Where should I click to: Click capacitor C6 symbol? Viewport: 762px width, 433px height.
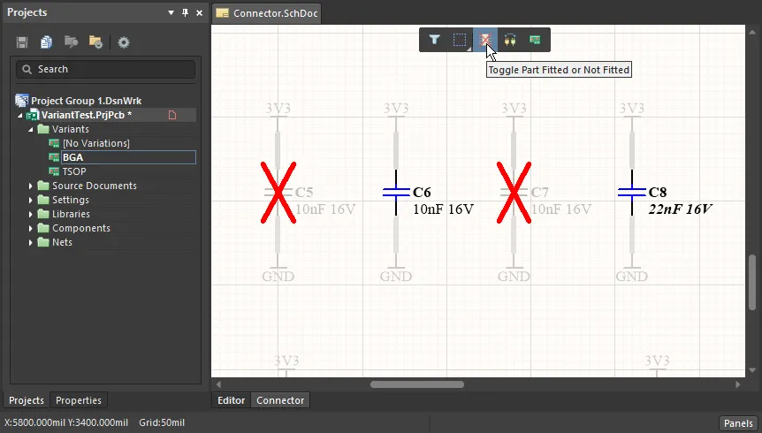(396, 193)
